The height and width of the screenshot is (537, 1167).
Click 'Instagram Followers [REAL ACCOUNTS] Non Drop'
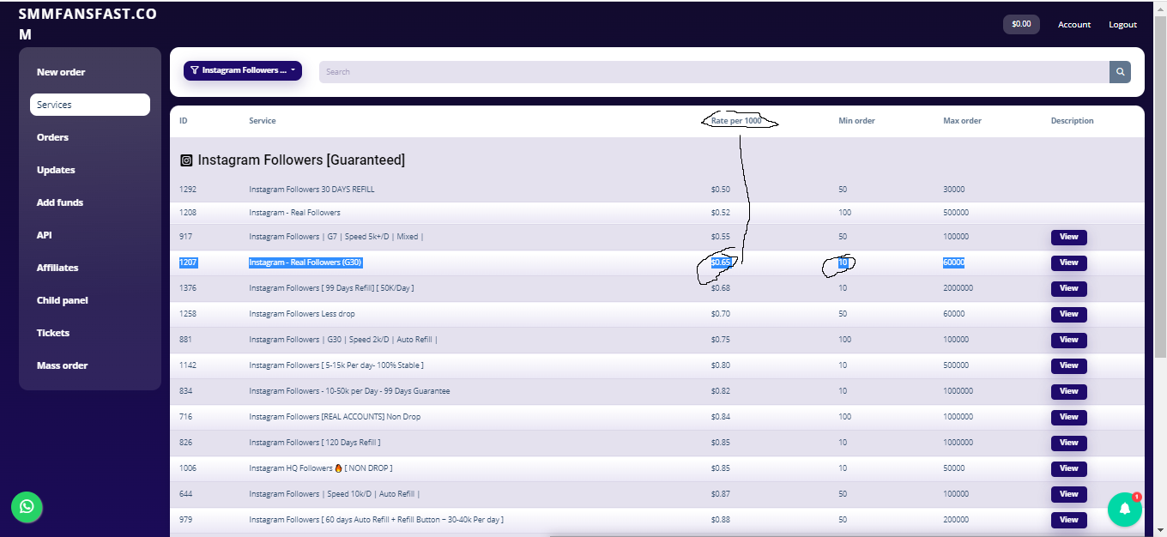(335, 417)
